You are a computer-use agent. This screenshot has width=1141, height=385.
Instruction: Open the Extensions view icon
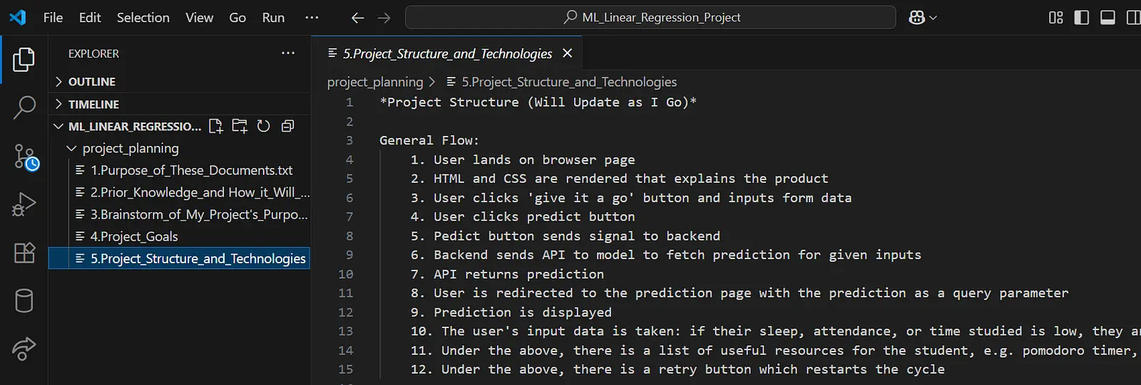[x=24, y=253]
